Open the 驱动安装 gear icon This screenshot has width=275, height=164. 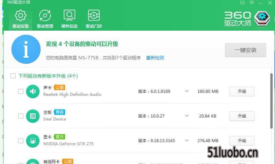coord(20,16)
